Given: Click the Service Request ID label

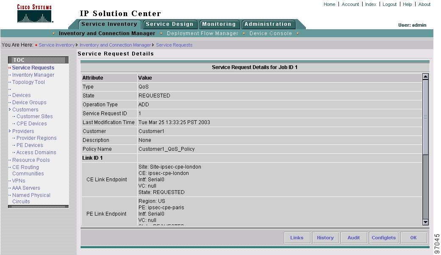Looking at the screenshot, I should coord(105,114).
